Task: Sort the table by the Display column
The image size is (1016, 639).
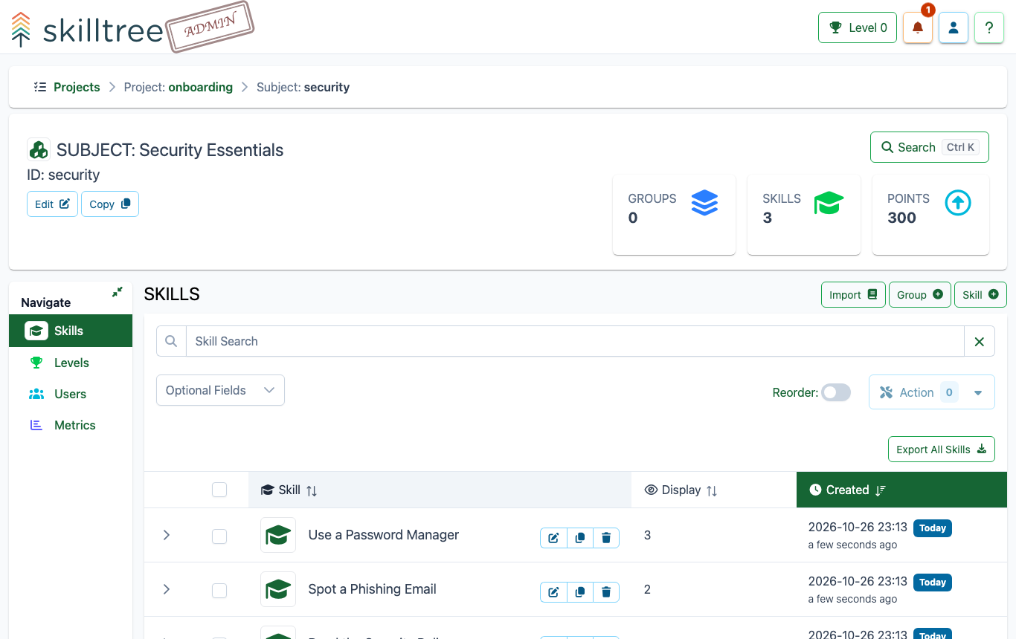Action: [x=714, y=490]
